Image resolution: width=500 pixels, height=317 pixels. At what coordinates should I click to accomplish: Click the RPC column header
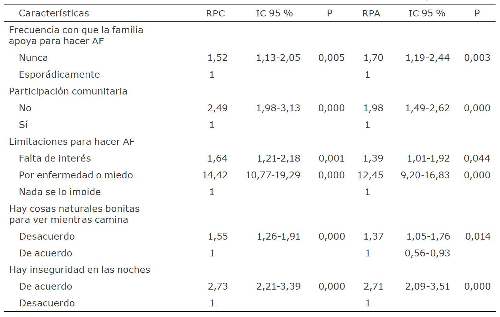tap(215, 13)
